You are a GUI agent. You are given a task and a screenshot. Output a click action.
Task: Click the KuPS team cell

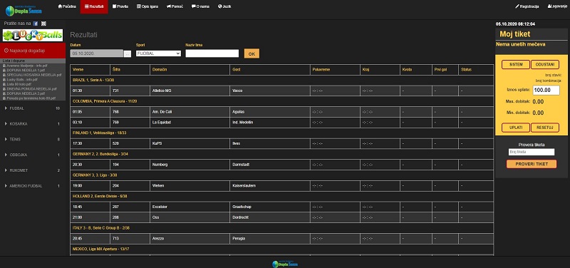coord(190,144)
